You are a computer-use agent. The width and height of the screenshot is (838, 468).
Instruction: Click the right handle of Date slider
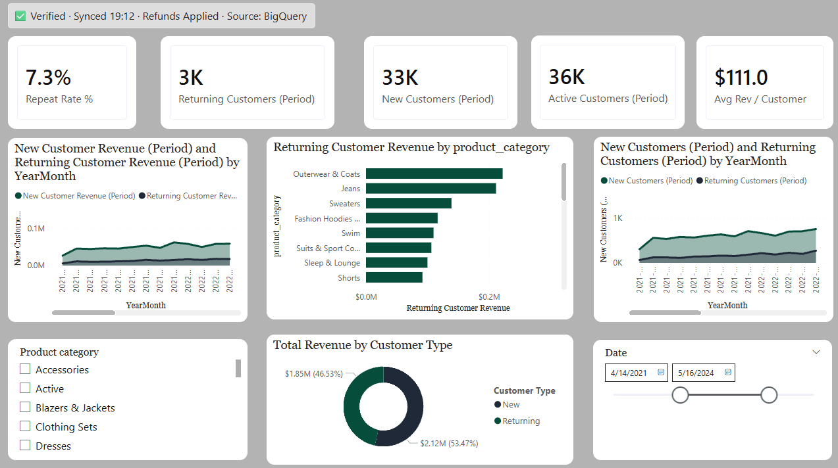769,395
